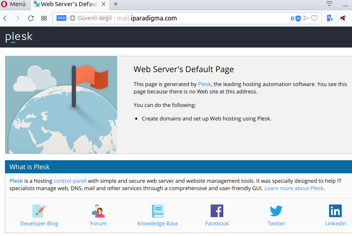Viewport: 352px width, 236px height.
Task: Open the Facebook text link
Action: (217, 224)
